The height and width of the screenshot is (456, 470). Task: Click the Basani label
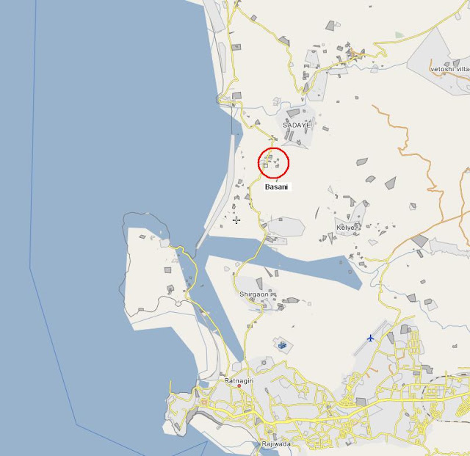point(276,187)
